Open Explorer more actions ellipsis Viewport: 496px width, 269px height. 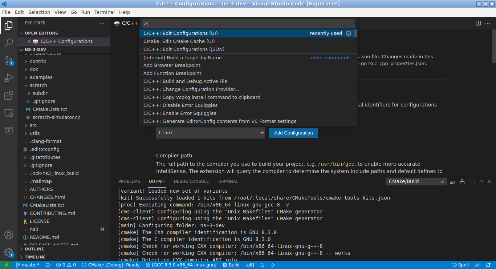tap(102, 23)
